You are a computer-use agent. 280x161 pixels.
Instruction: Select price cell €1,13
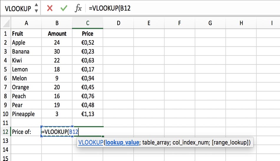[88, 114]
